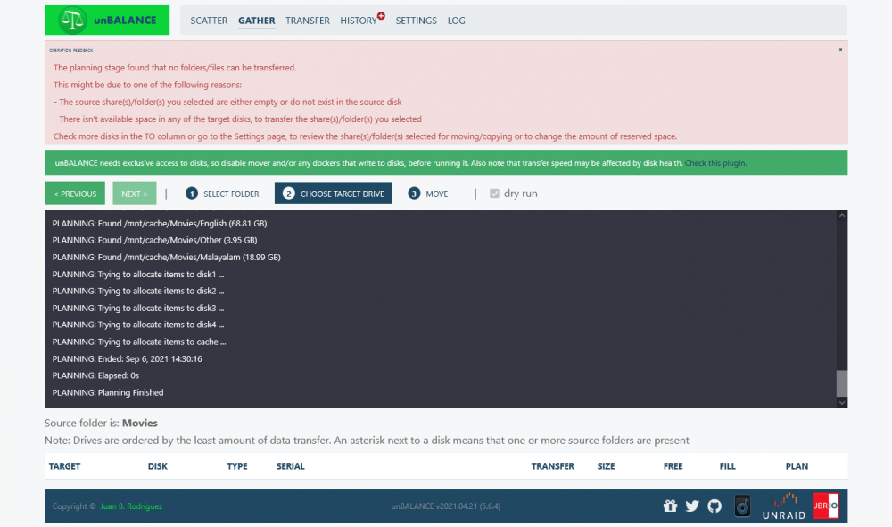
Task: Click the 'OPERATION FEEDBACK' heading
Action: [x=71, y=50]
